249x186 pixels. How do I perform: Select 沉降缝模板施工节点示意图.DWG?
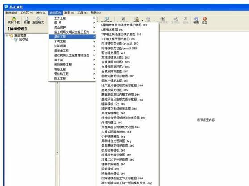[122, 178]
